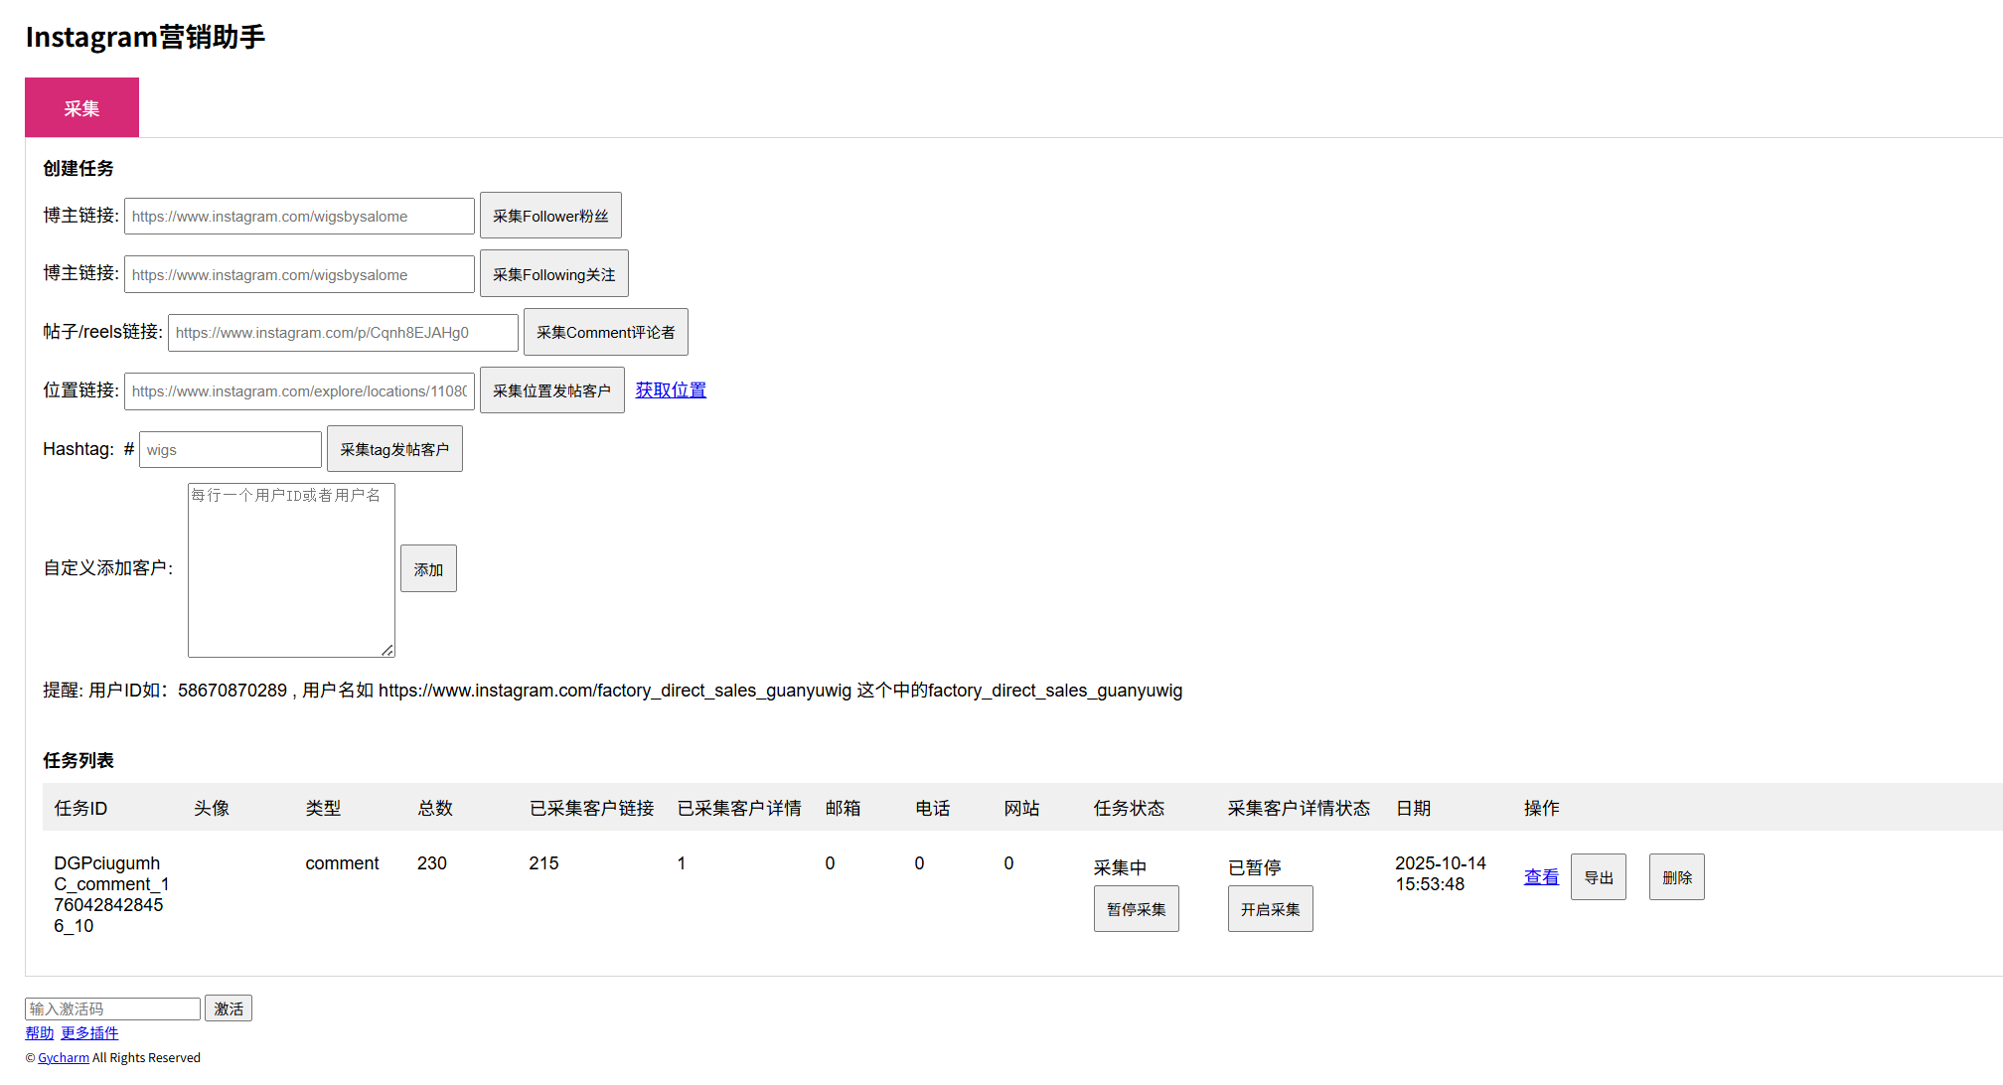Start detail collection with 开启采集

(x=1270, y=909)
